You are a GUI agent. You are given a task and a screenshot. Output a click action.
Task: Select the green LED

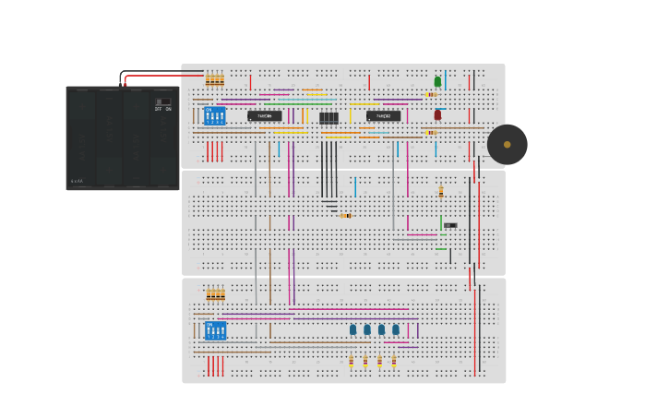437,82
